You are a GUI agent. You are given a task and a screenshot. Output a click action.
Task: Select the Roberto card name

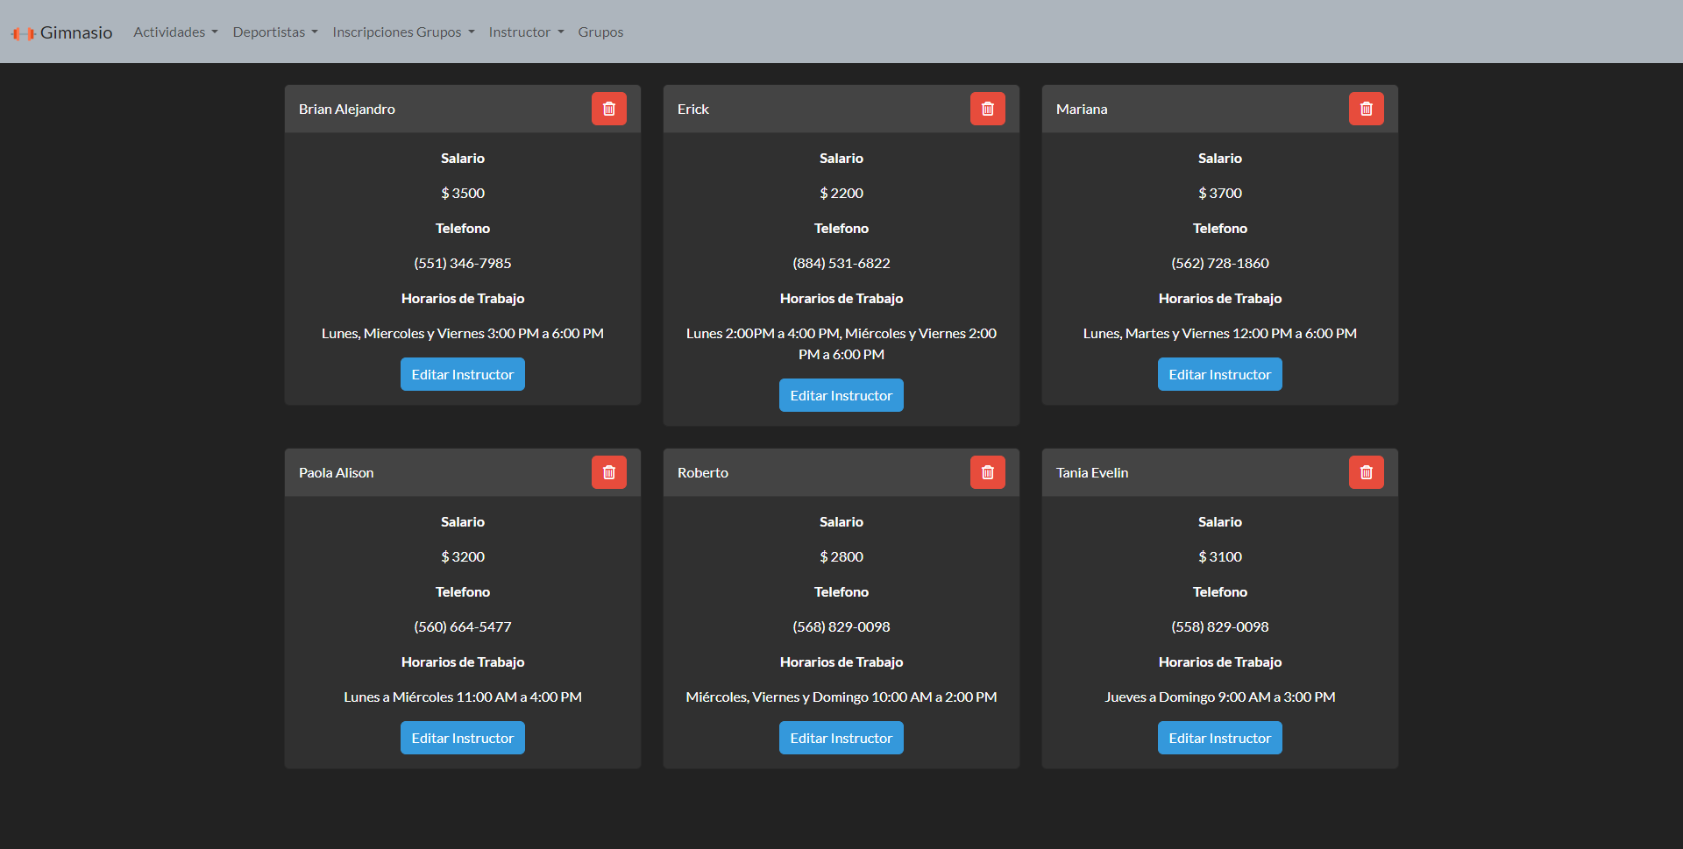pos(703,472)
